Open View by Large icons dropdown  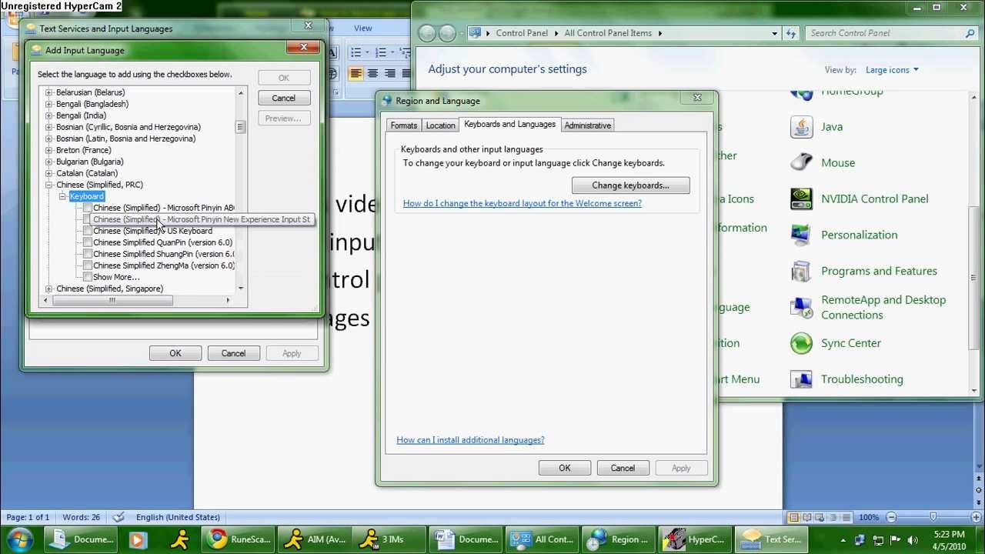[x=892, y=70]
